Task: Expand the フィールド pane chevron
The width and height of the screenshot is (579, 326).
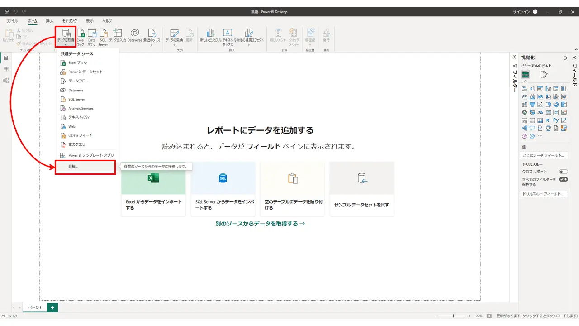Action: tap(574, 58)
